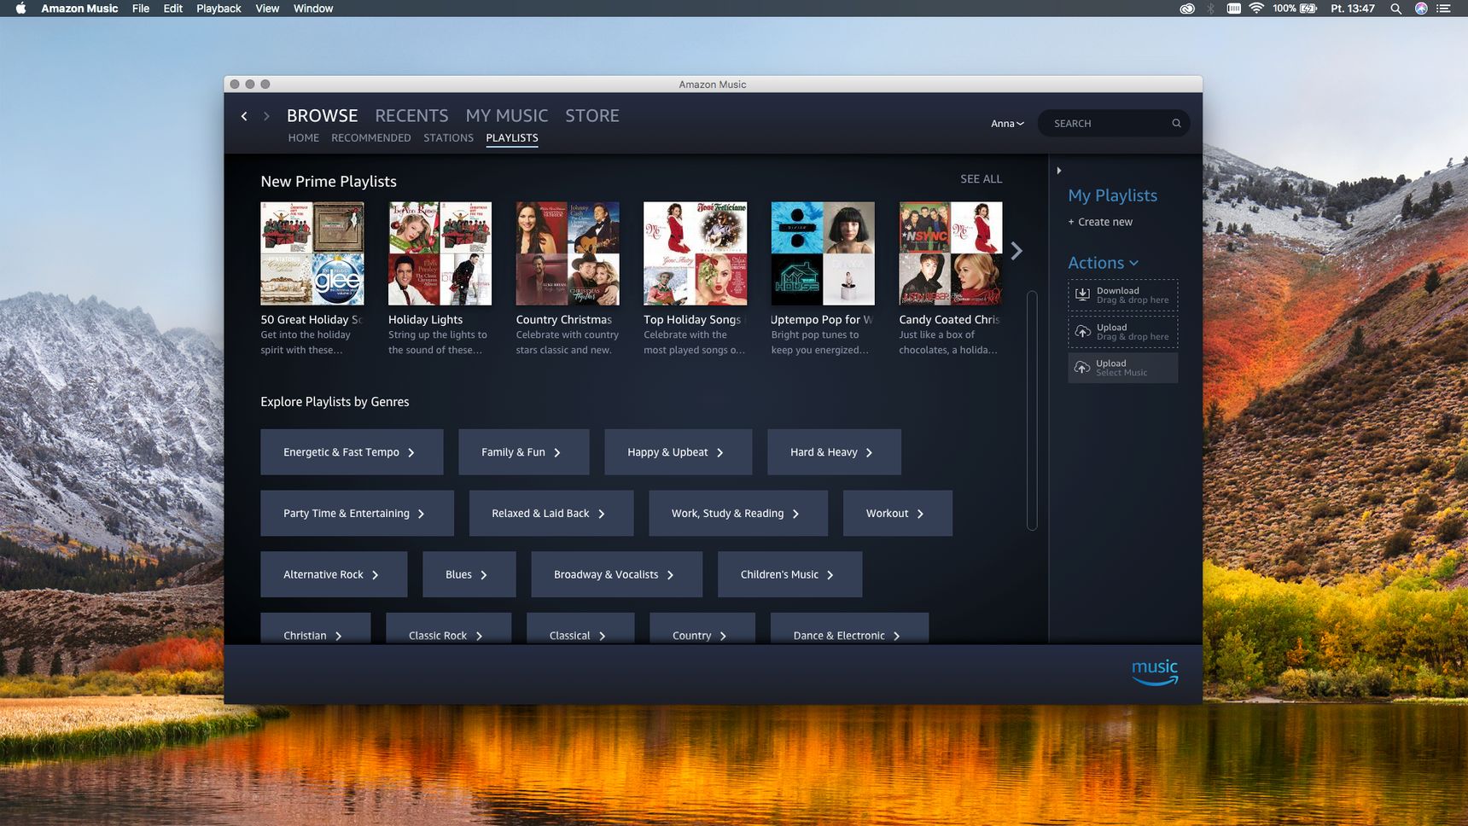Open Country Christmas playlist cover
1468x826 pixels.
pos(568,253)
